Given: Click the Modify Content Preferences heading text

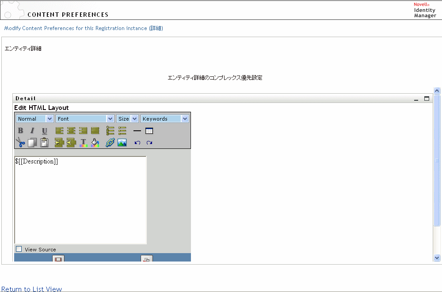Looking at the screenshot, I should click(x=84, y=28).
